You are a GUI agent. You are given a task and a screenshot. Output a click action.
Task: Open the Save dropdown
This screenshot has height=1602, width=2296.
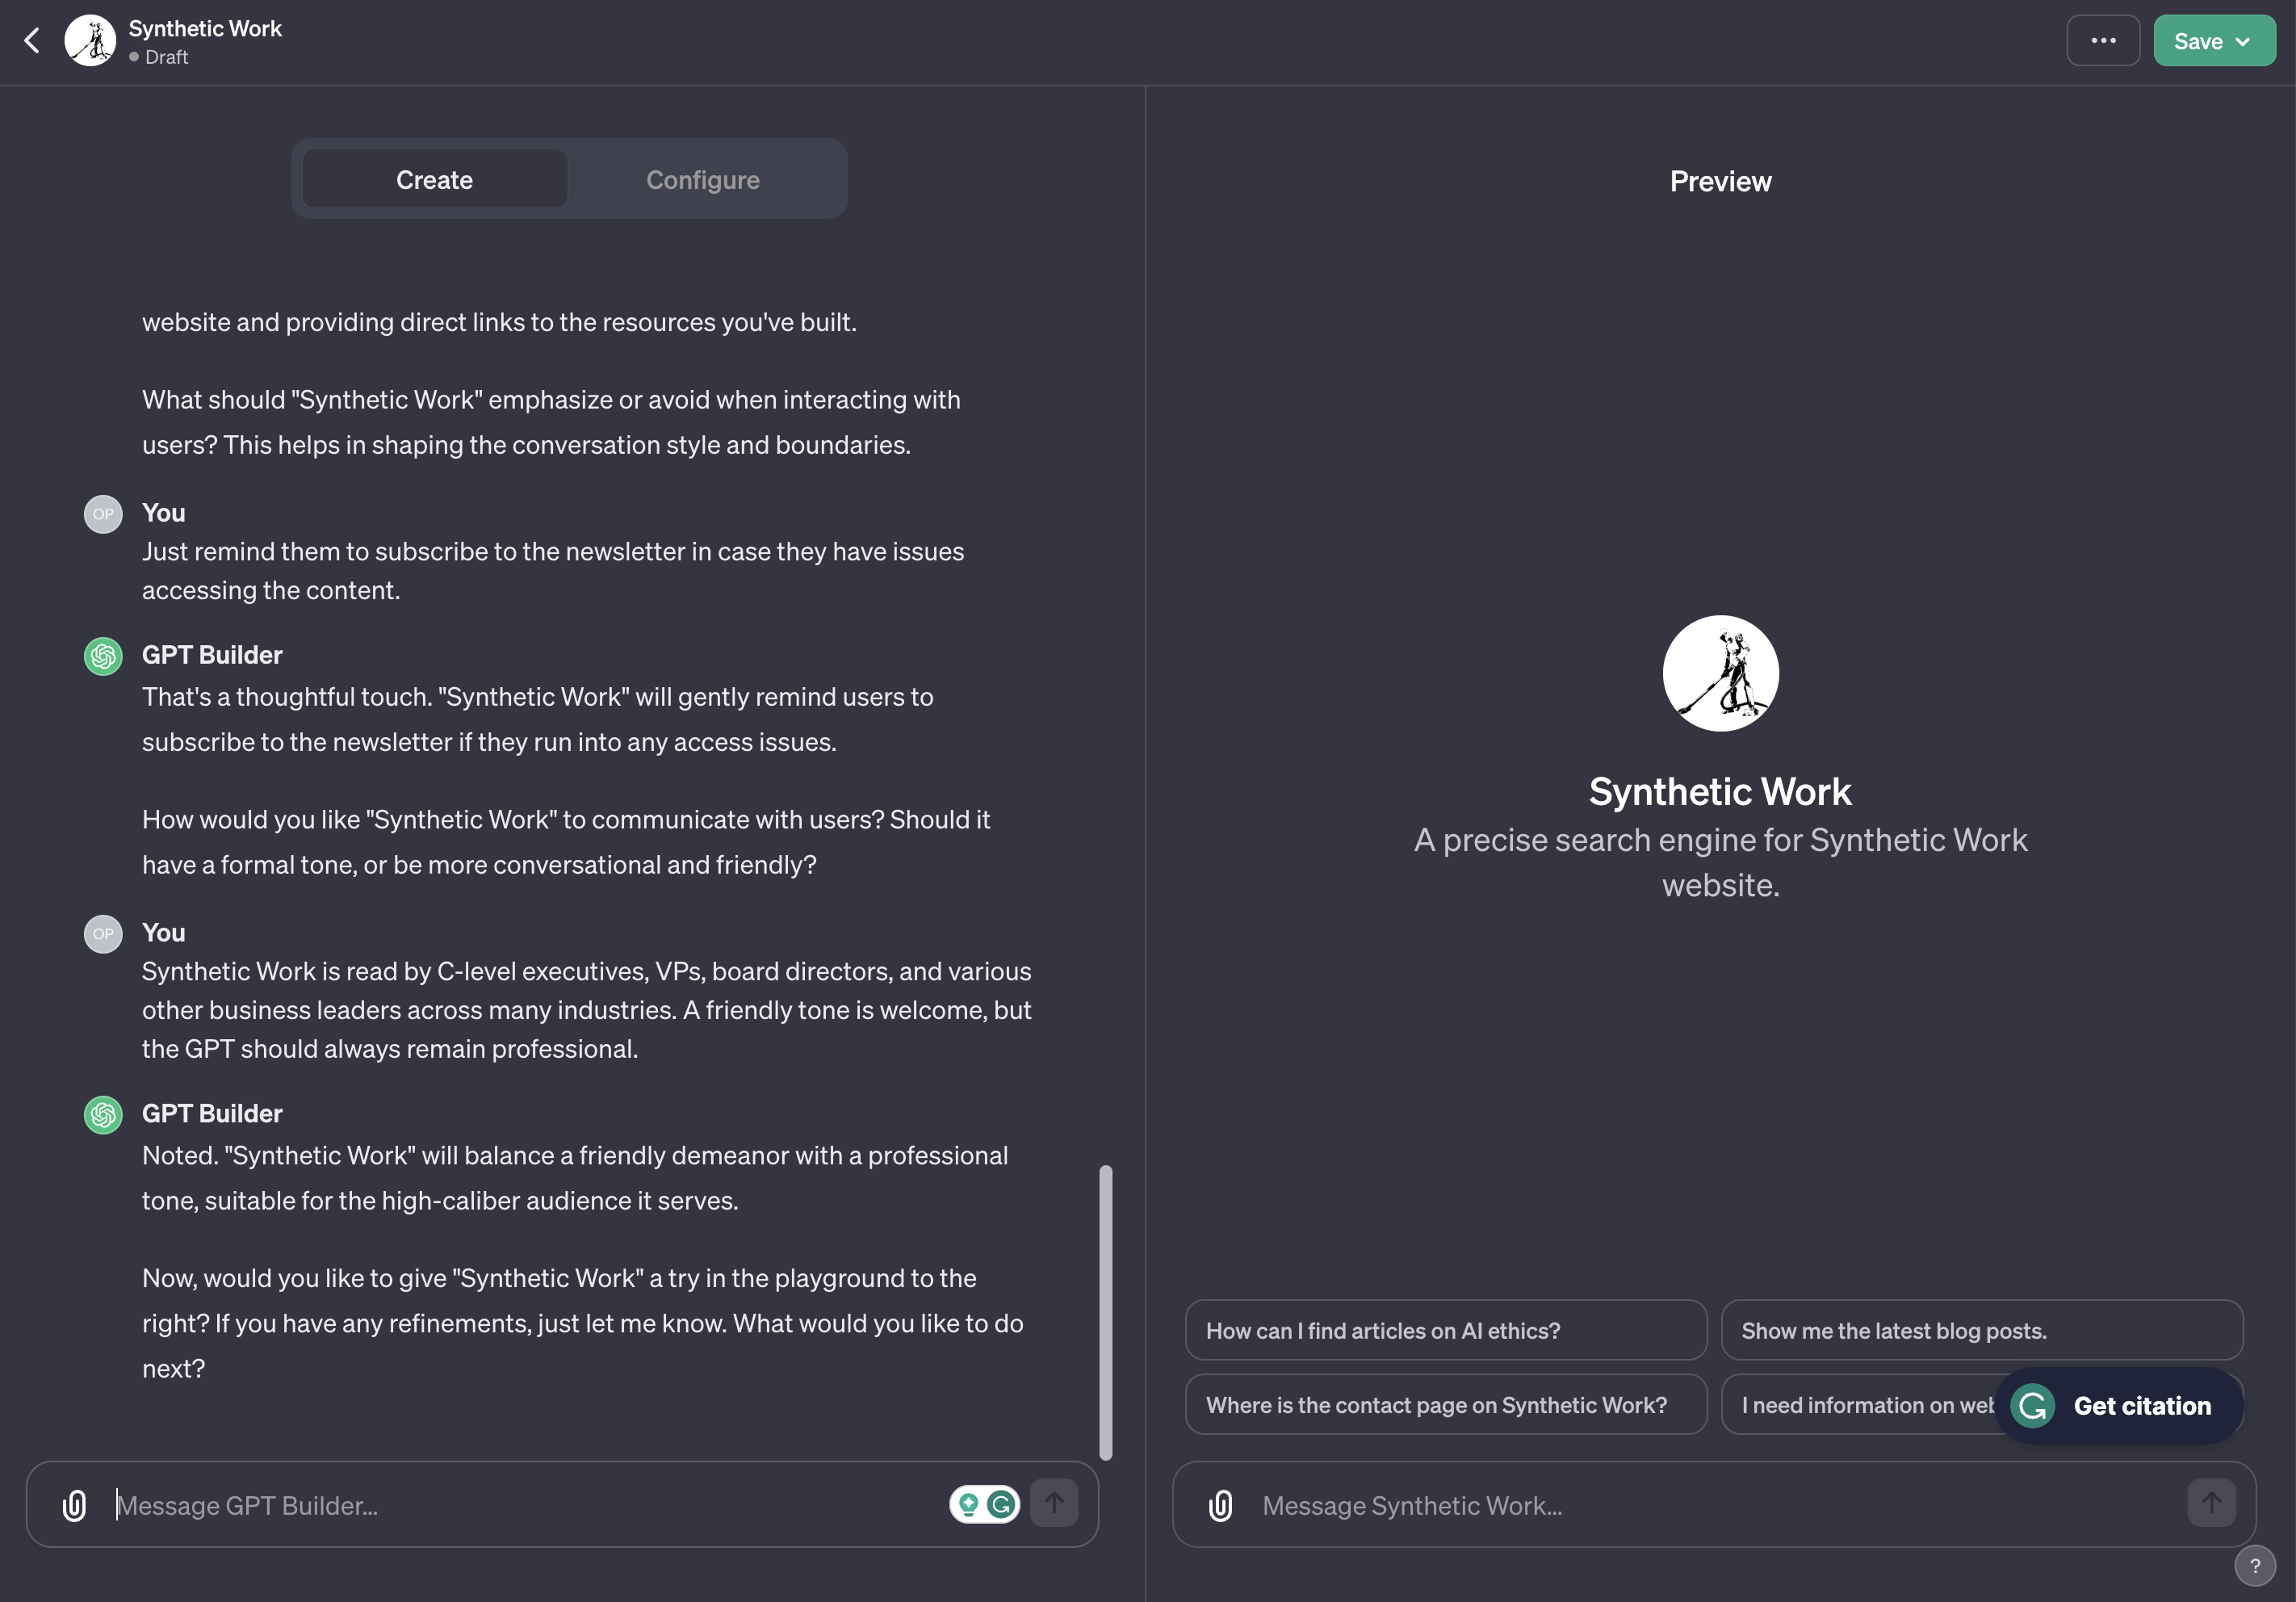click(2214, 41)
